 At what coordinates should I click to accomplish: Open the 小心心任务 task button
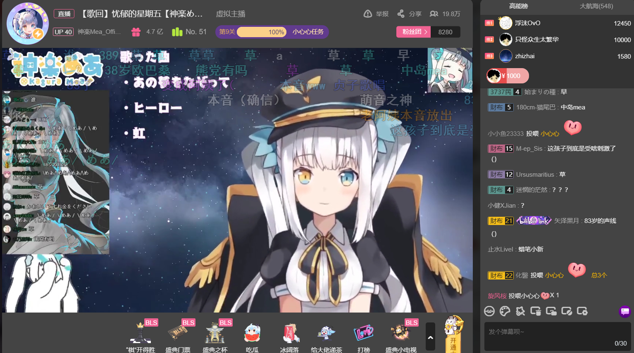coord(308,32)
